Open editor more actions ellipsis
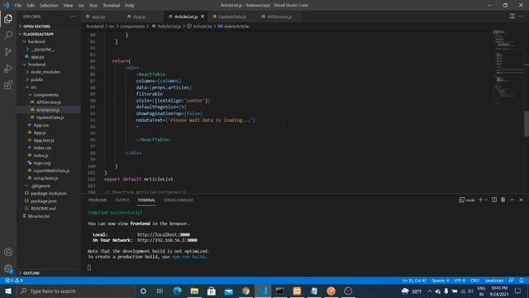The image size is (529, 298). pyautogui.click(x=522, y=17)
